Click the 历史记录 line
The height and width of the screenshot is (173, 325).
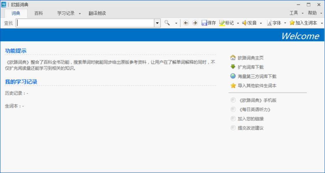tap(17, 93)
